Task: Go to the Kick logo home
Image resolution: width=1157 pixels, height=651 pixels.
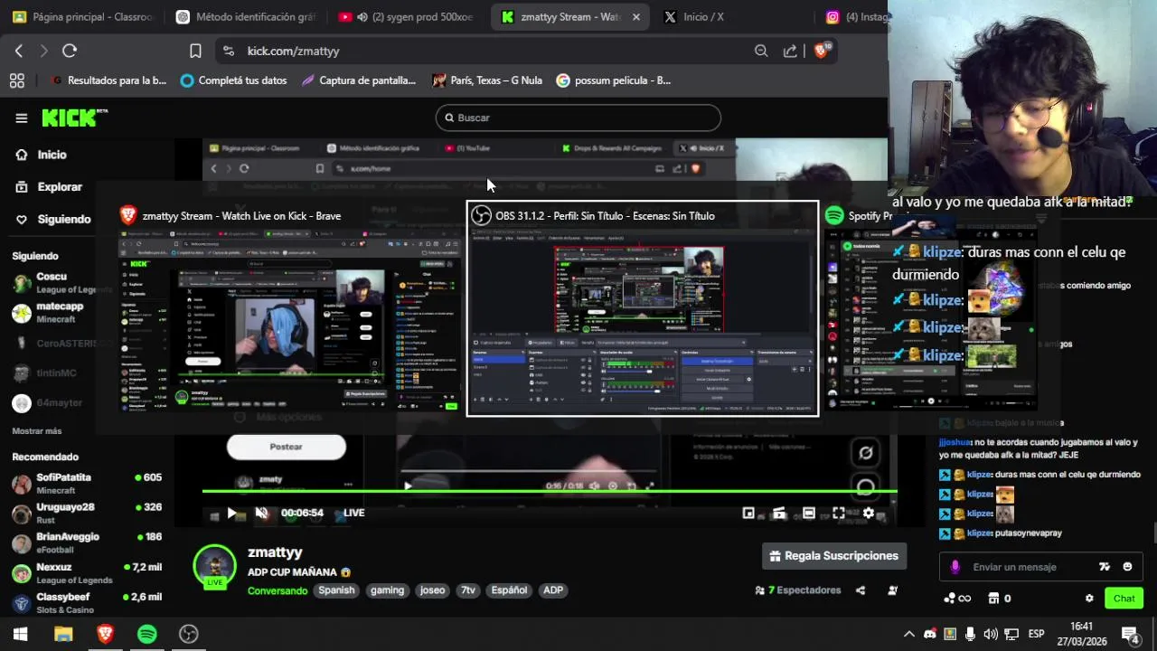Action: (x=74, y=118)
